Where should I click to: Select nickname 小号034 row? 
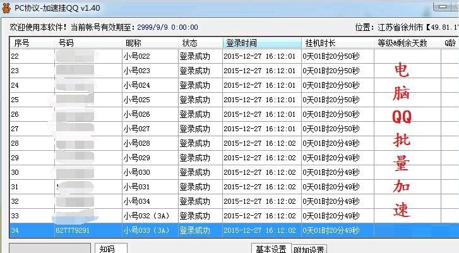(137, 201)
